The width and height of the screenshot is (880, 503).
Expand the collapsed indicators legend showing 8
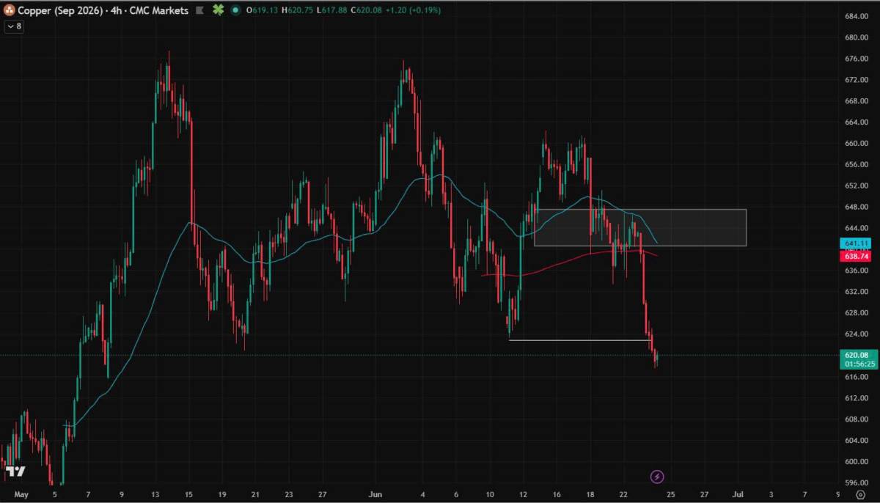(14, 26)
